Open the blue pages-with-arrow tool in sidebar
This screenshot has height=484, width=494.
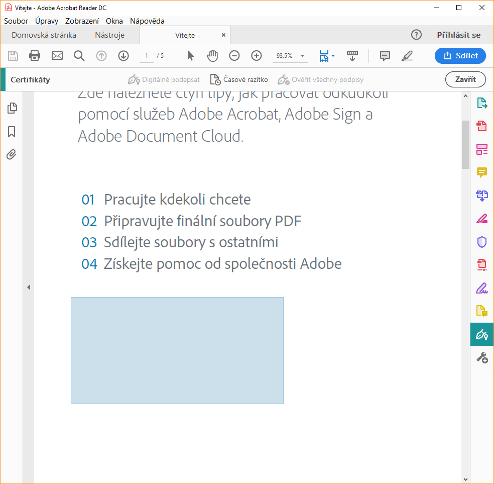tap(482, 196)
